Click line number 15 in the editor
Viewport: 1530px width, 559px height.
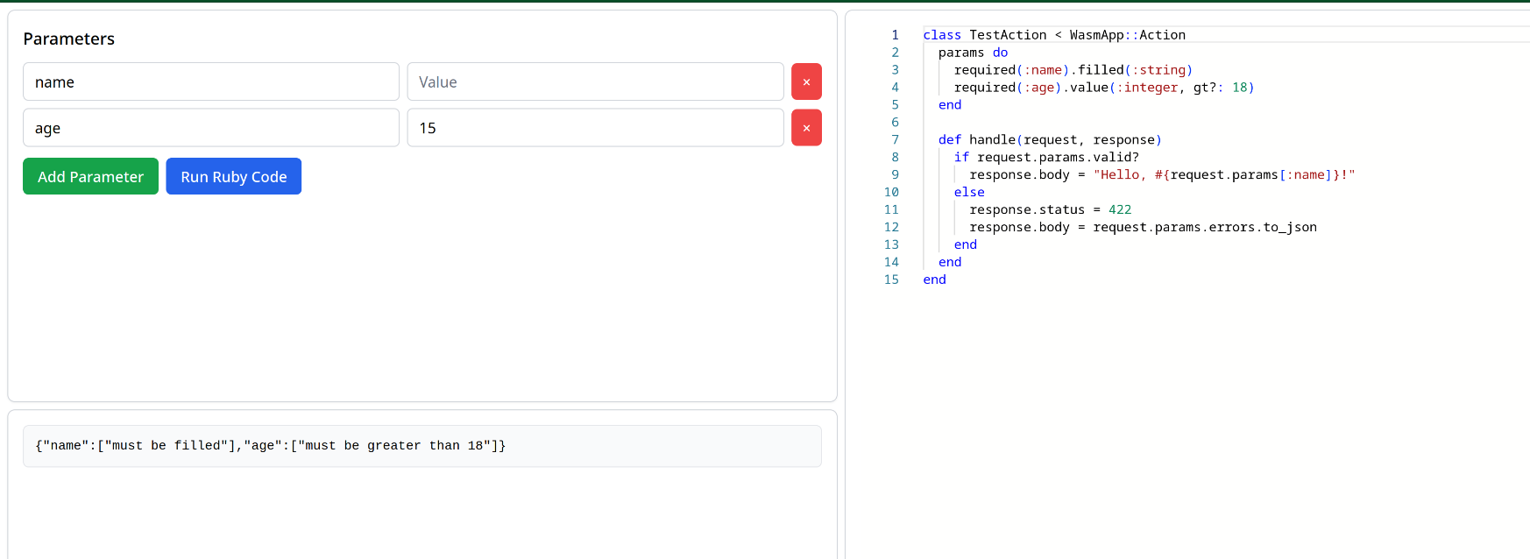[891, 280]
